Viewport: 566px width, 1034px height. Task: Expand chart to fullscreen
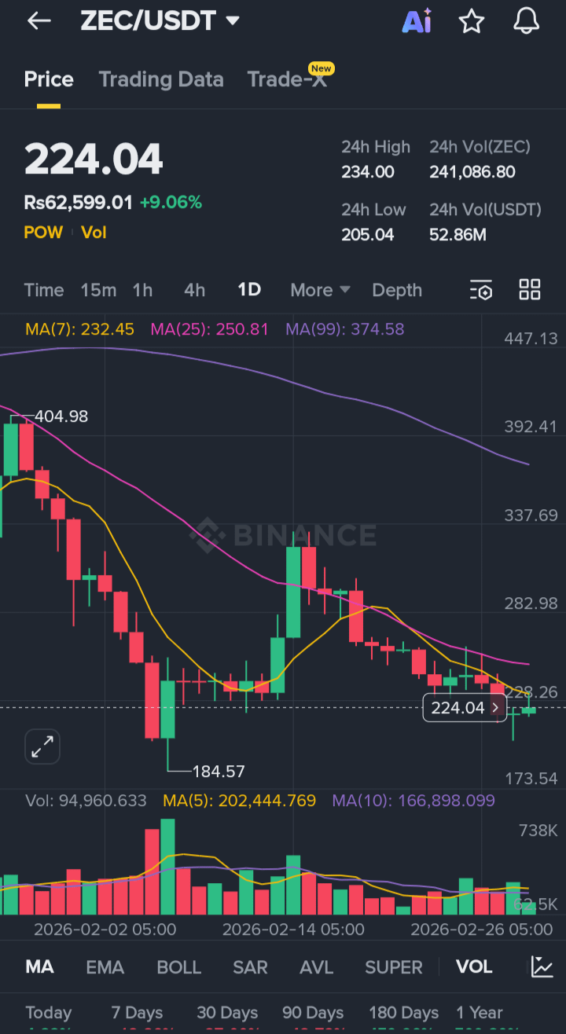coord(42,746)
